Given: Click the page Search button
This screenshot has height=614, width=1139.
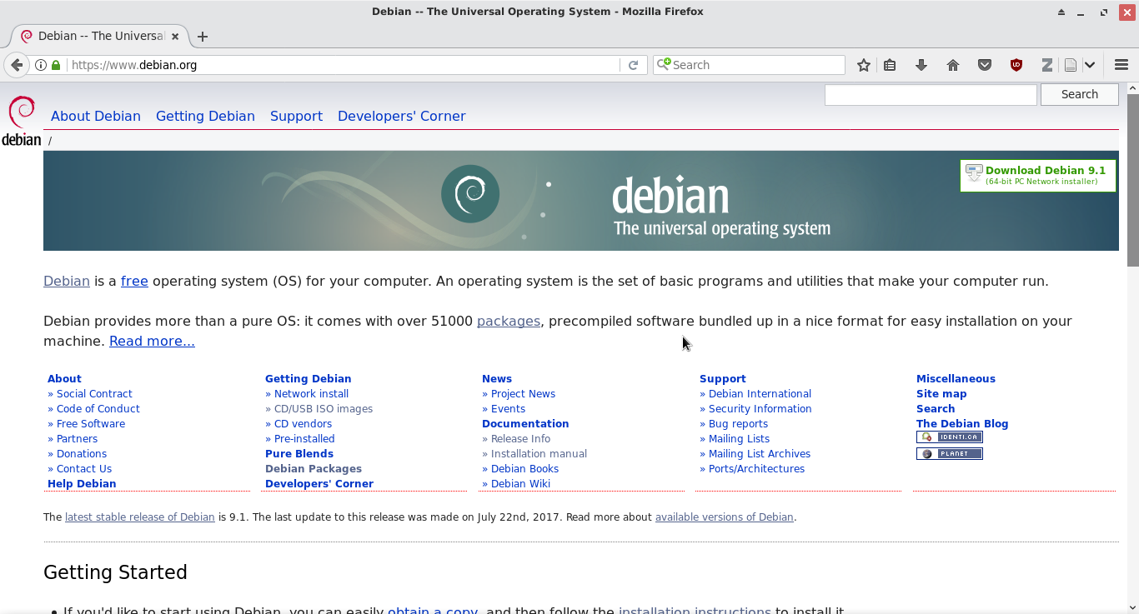Looking at the screenshot, I should (1080, 94).
